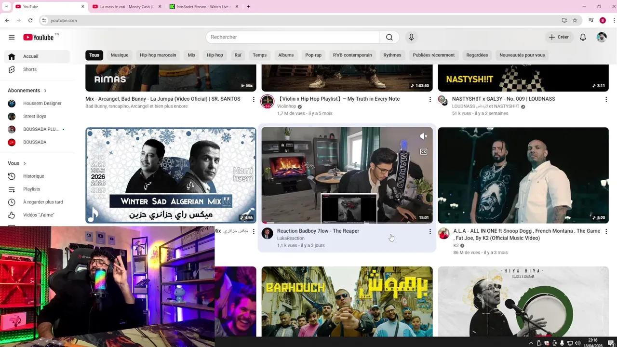Select the Hip-hop marocain filter chip

coord(158,55)
